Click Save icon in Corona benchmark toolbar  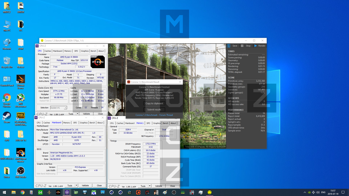[229, 46]
